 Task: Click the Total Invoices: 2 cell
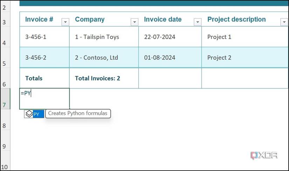point(104,78)
